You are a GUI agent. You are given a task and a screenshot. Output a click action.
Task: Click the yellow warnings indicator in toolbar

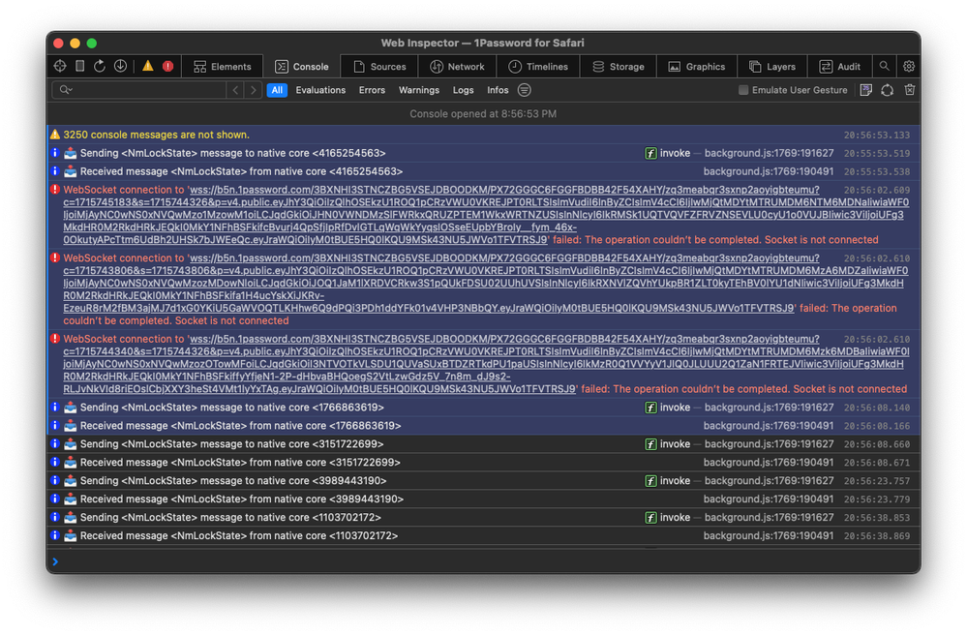(x=148, y=66)
